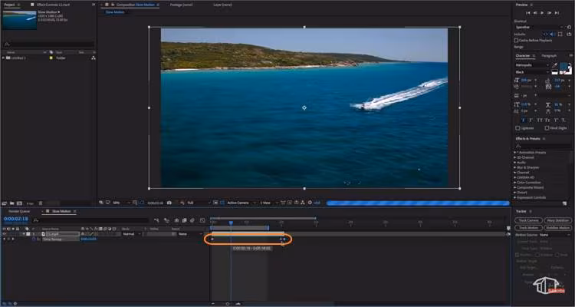Open the viewer resolution Full dropdown
This screenshot has height=307, width=575.
(198, 203)
